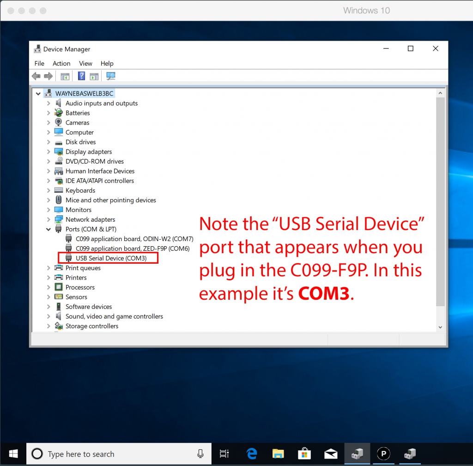This screenshot has height=466, width=473.
Task: Click the device tree vertical scrollbar thumb
Action: pos(440,201)
